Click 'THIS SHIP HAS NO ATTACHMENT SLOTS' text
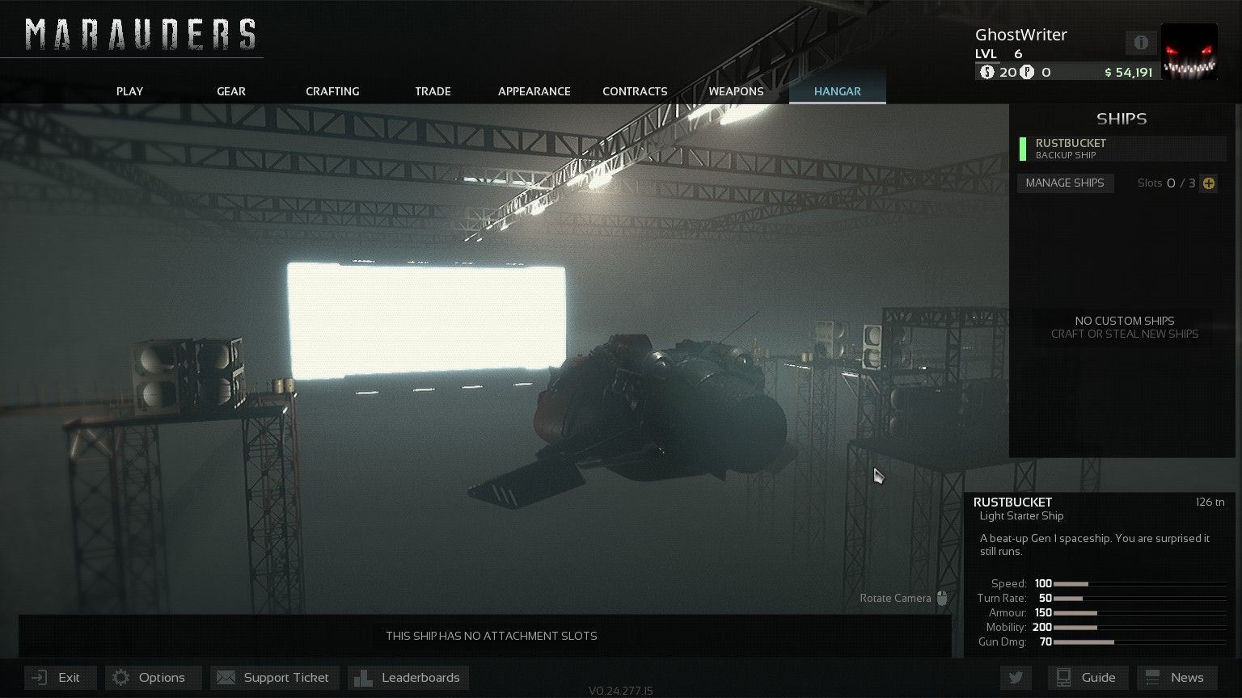The image size is (1242, 698). [x=492, y=636]
